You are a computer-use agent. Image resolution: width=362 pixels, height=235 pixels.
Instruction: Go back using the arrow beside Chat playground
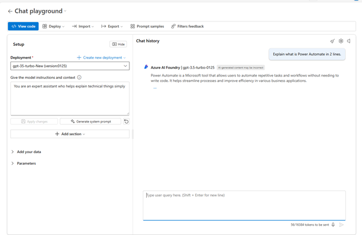pyautogui.click(x=10, y=11)
